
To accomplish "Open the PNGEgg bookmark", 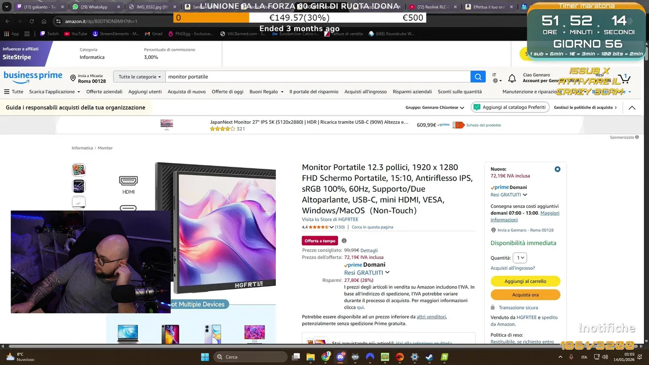I will [192, 34].
